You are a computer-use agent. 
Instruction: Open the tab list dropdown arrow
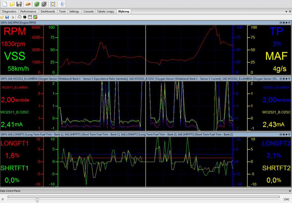pyautogui.click(x=286, y=12)
